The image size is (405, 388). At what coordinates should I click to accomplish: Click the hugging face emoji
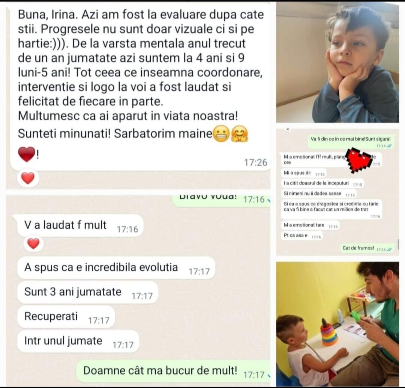click(239, 134)
